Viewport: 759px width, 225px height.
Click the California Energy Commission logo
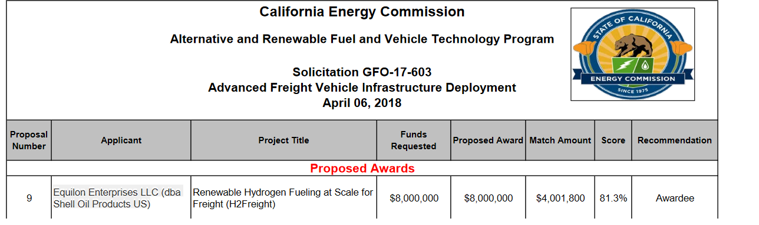click(x=632, y=55)
